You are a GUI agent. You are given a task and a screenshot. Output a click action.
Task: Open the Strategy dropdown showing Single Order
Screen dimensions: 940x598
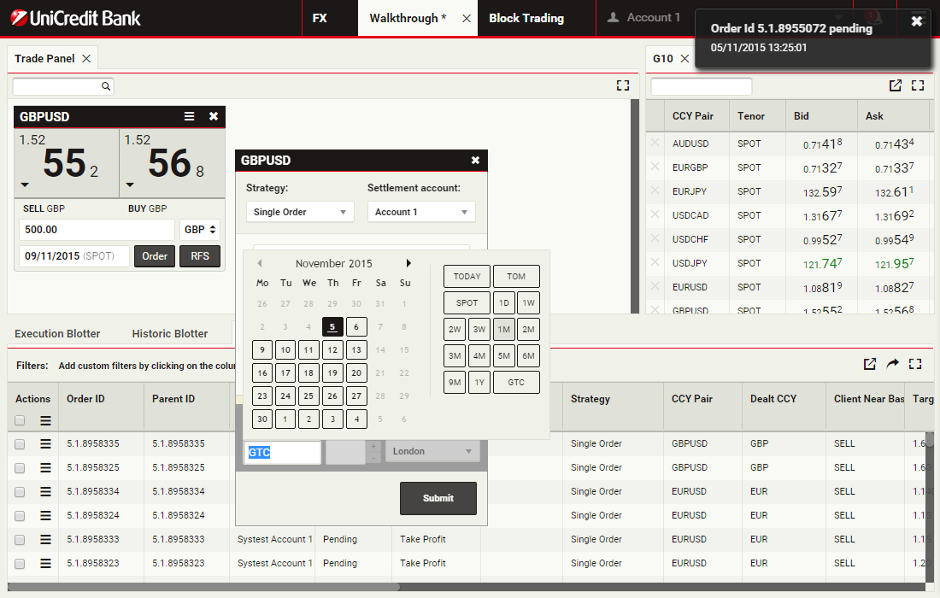(x=299, y=212)
